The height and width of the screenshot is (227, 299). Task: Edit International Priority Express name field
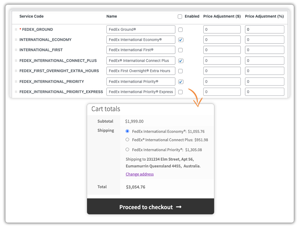pyautogui.click(x=141, y=92)
